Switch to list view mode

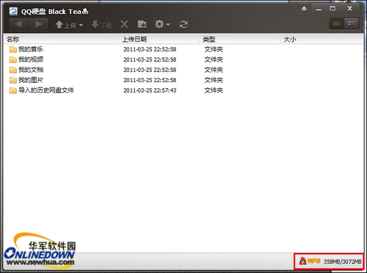tap(352, 23)
